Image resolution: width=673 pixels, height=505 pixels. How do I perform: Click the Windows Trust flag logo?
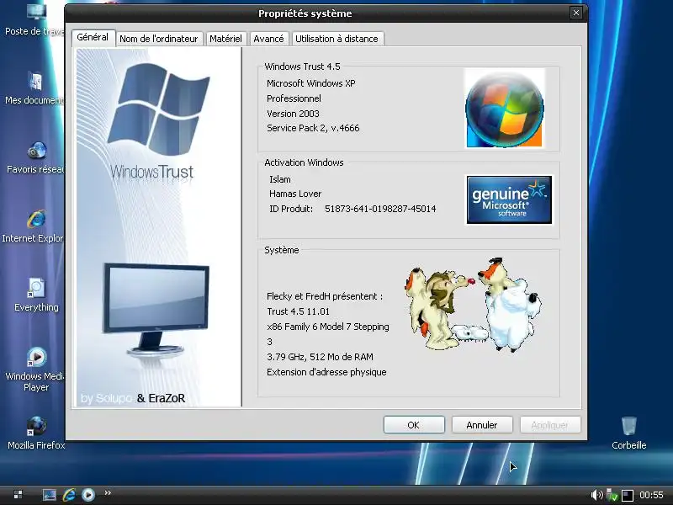158,109
